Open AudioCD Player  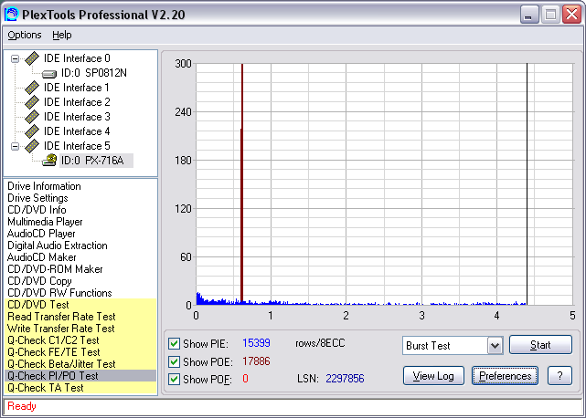41,234
